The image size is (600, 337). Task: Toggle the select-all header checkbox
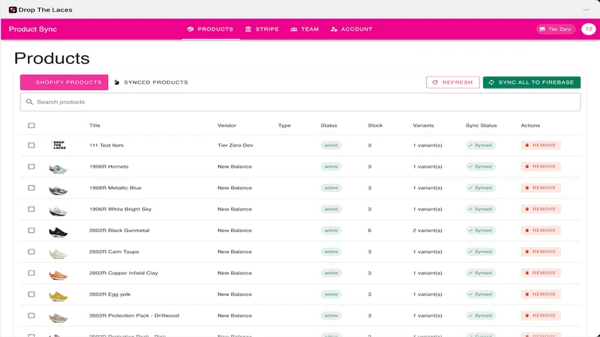31,125
